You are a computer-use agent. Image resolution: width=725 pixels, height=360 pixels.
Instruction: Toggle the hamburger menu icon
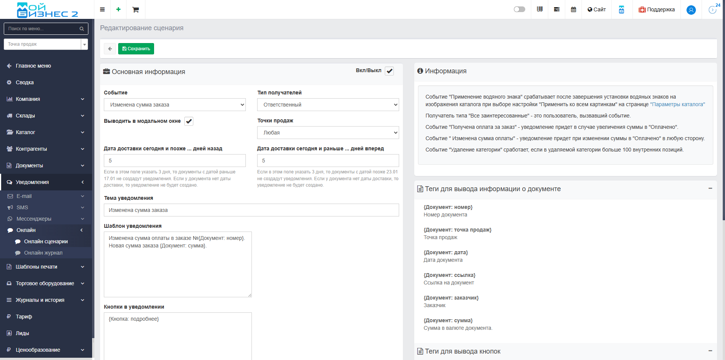102,9
